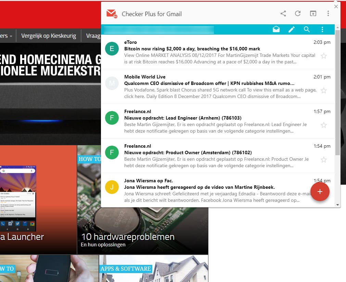Click the eToro sender name
The height and width of the screenshot is (282, 346).
(130, 42)
